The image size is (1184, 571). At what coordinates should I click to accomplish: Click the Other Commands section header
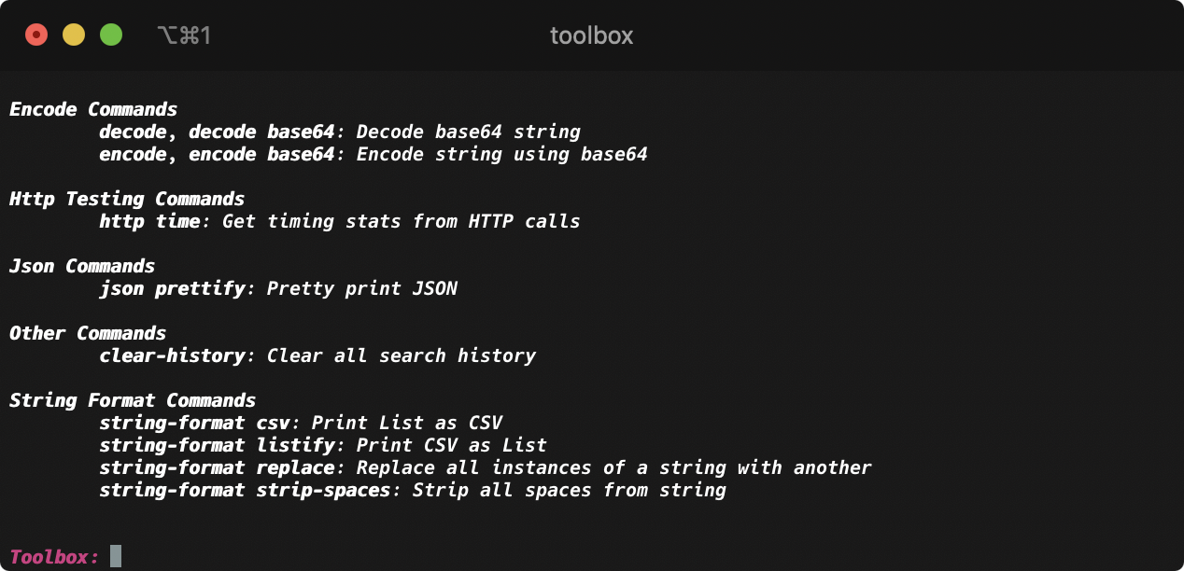click(87, 333)
